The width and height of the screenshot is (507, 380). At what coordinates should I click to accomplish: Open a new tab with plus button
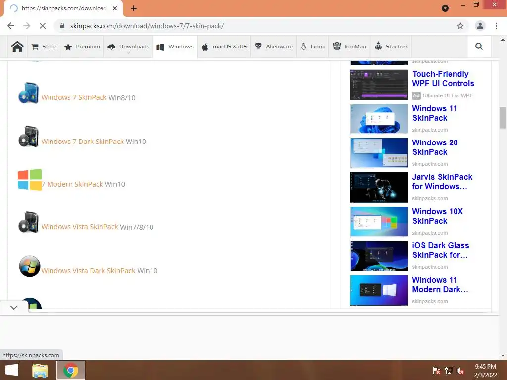134,8
